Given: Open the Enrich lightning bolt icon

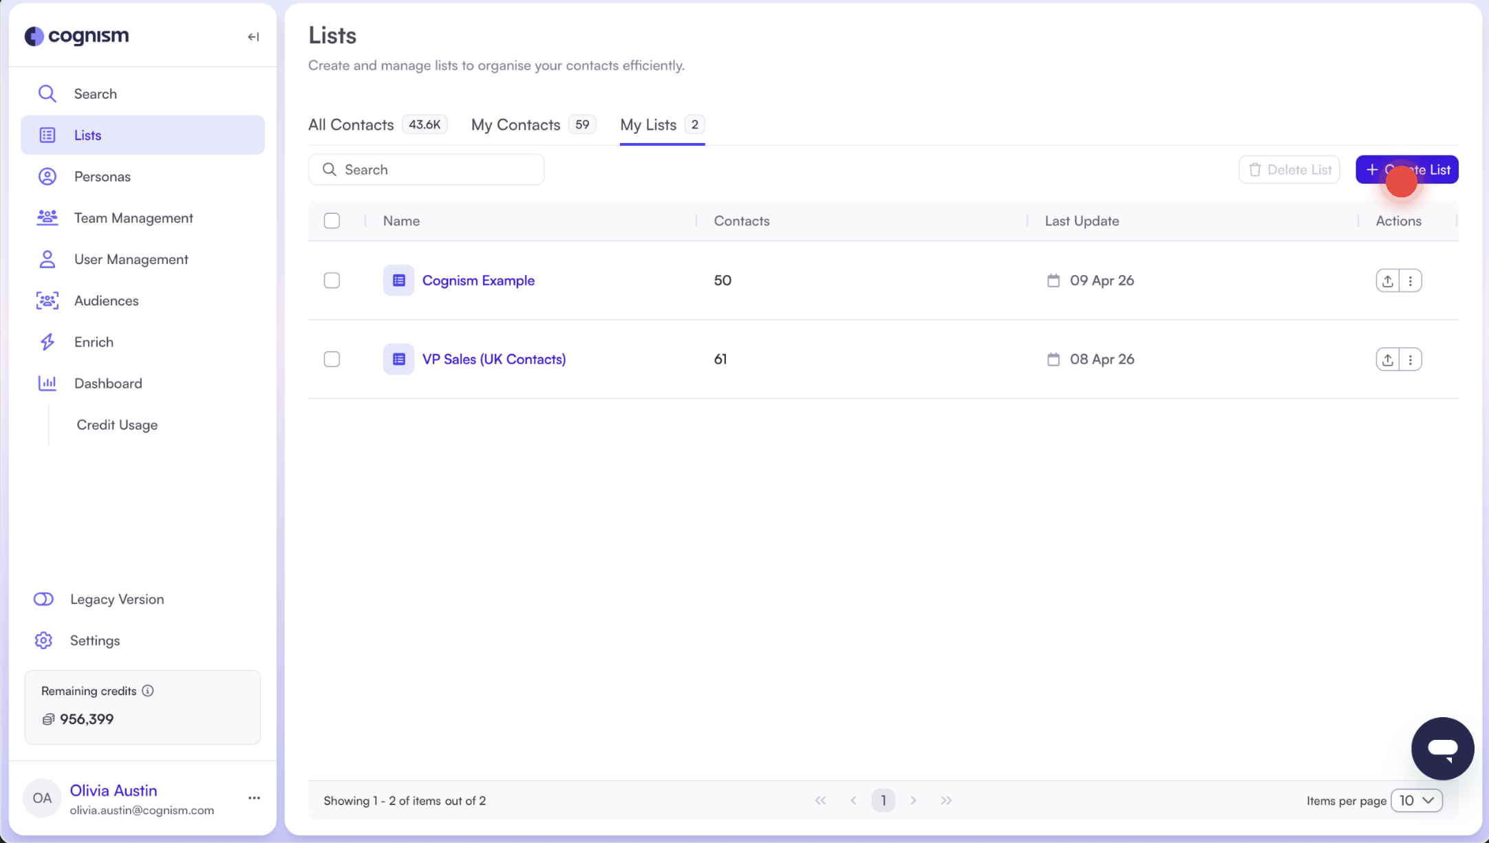Looking at the screenshot, I should click(47, 342).
